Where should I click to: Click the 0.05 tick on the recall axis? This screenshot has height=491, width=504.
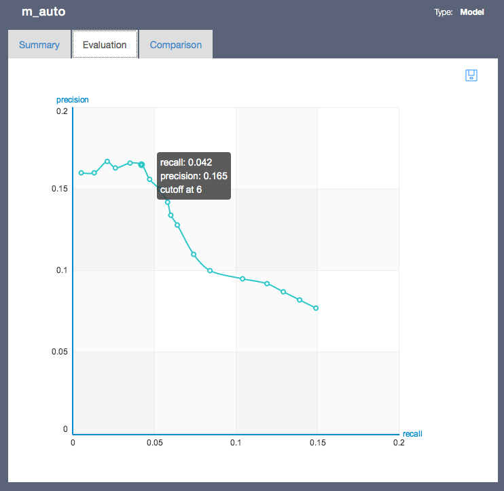(154, 443)
